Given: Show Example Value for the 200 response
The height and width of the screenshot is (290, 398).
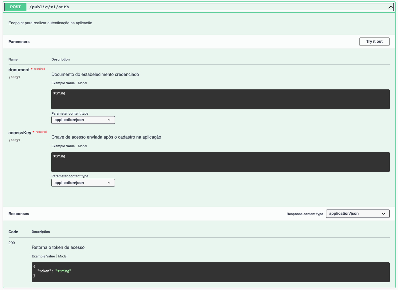Looking at the screenshot, I should pyautogui.click(x=43, y=256).
